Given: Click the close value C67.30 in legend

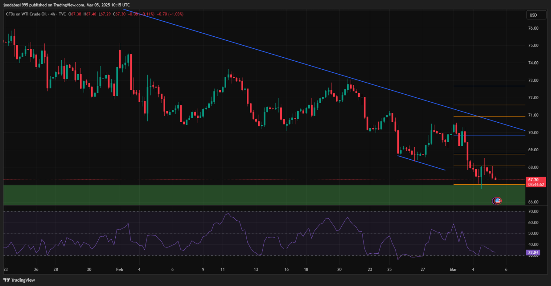Looking at the screenshot, I should tap(119, 14).
